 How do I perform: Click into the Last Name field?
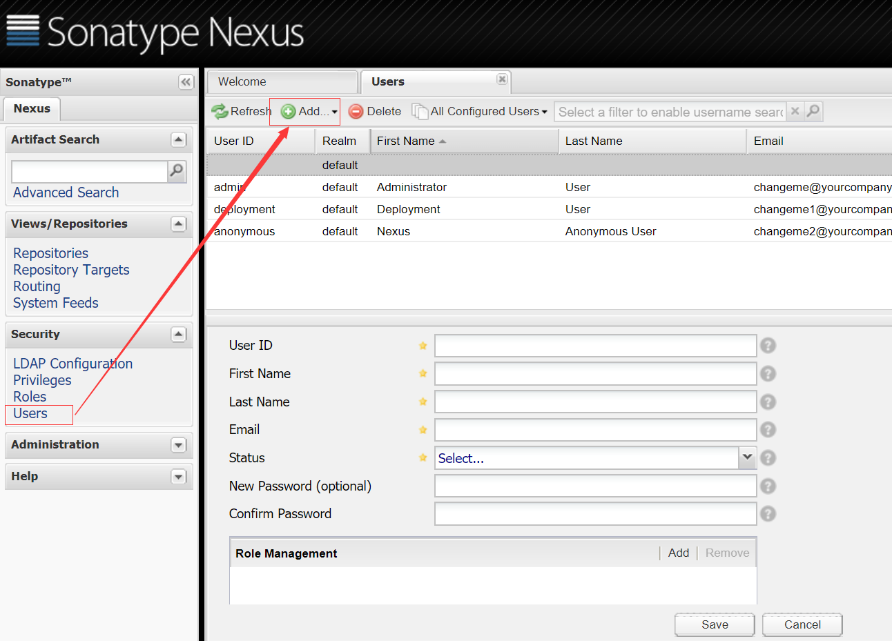(595, 402)
